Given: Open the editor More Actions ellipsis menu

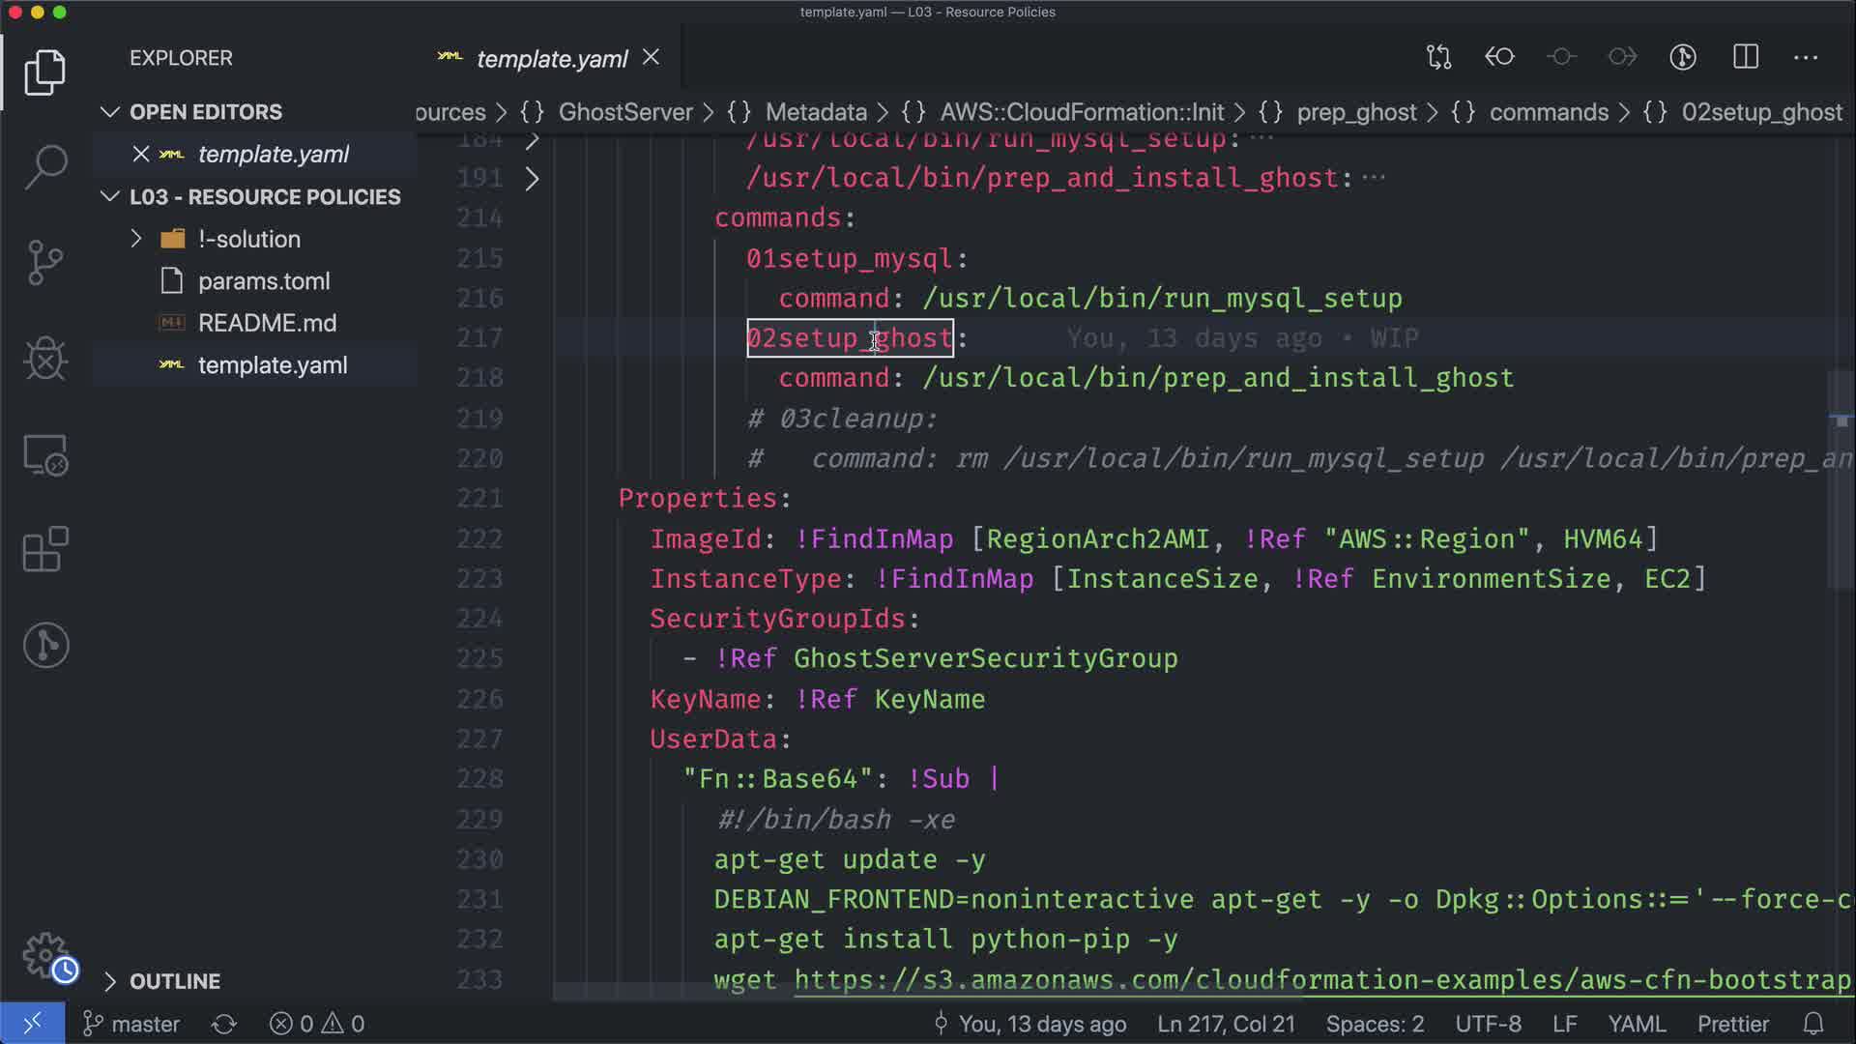Looking at the screenshot, I should [1806, 57].
